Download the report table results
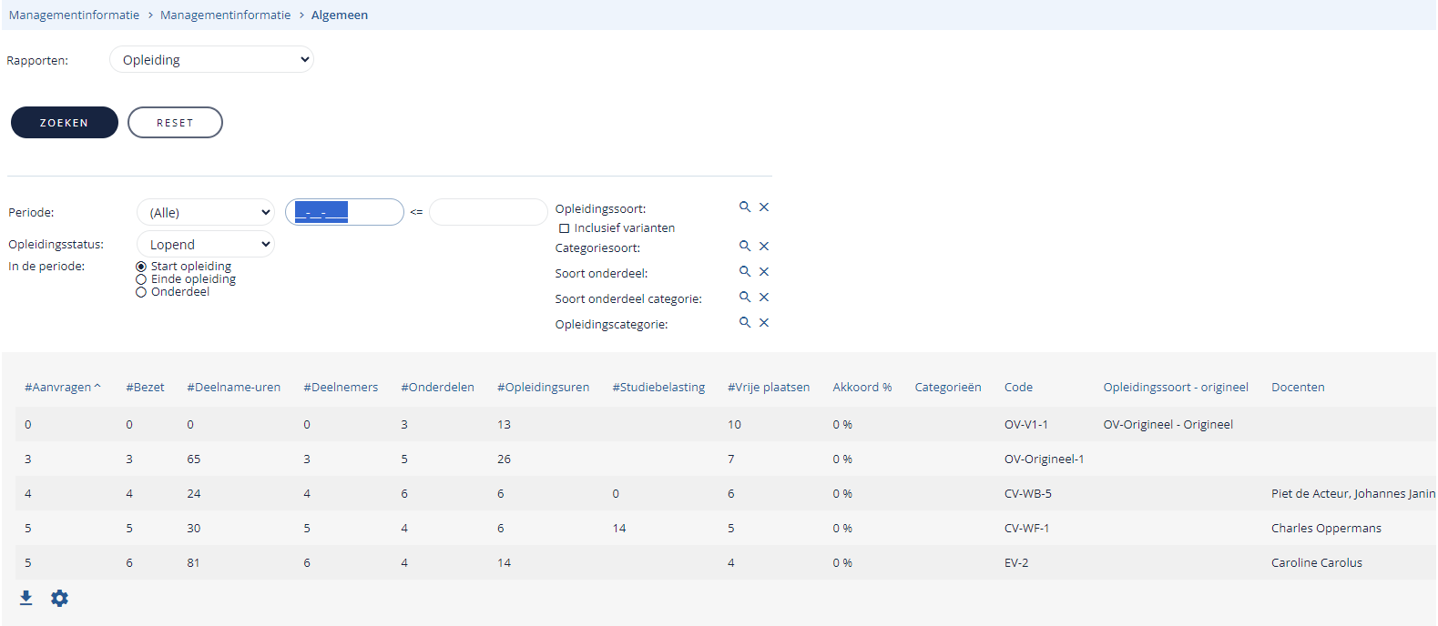The height and width of the screenshot is (626, 1438). [x=26, y=598]
